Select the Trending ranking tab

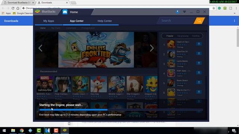(x=196, y=36)
